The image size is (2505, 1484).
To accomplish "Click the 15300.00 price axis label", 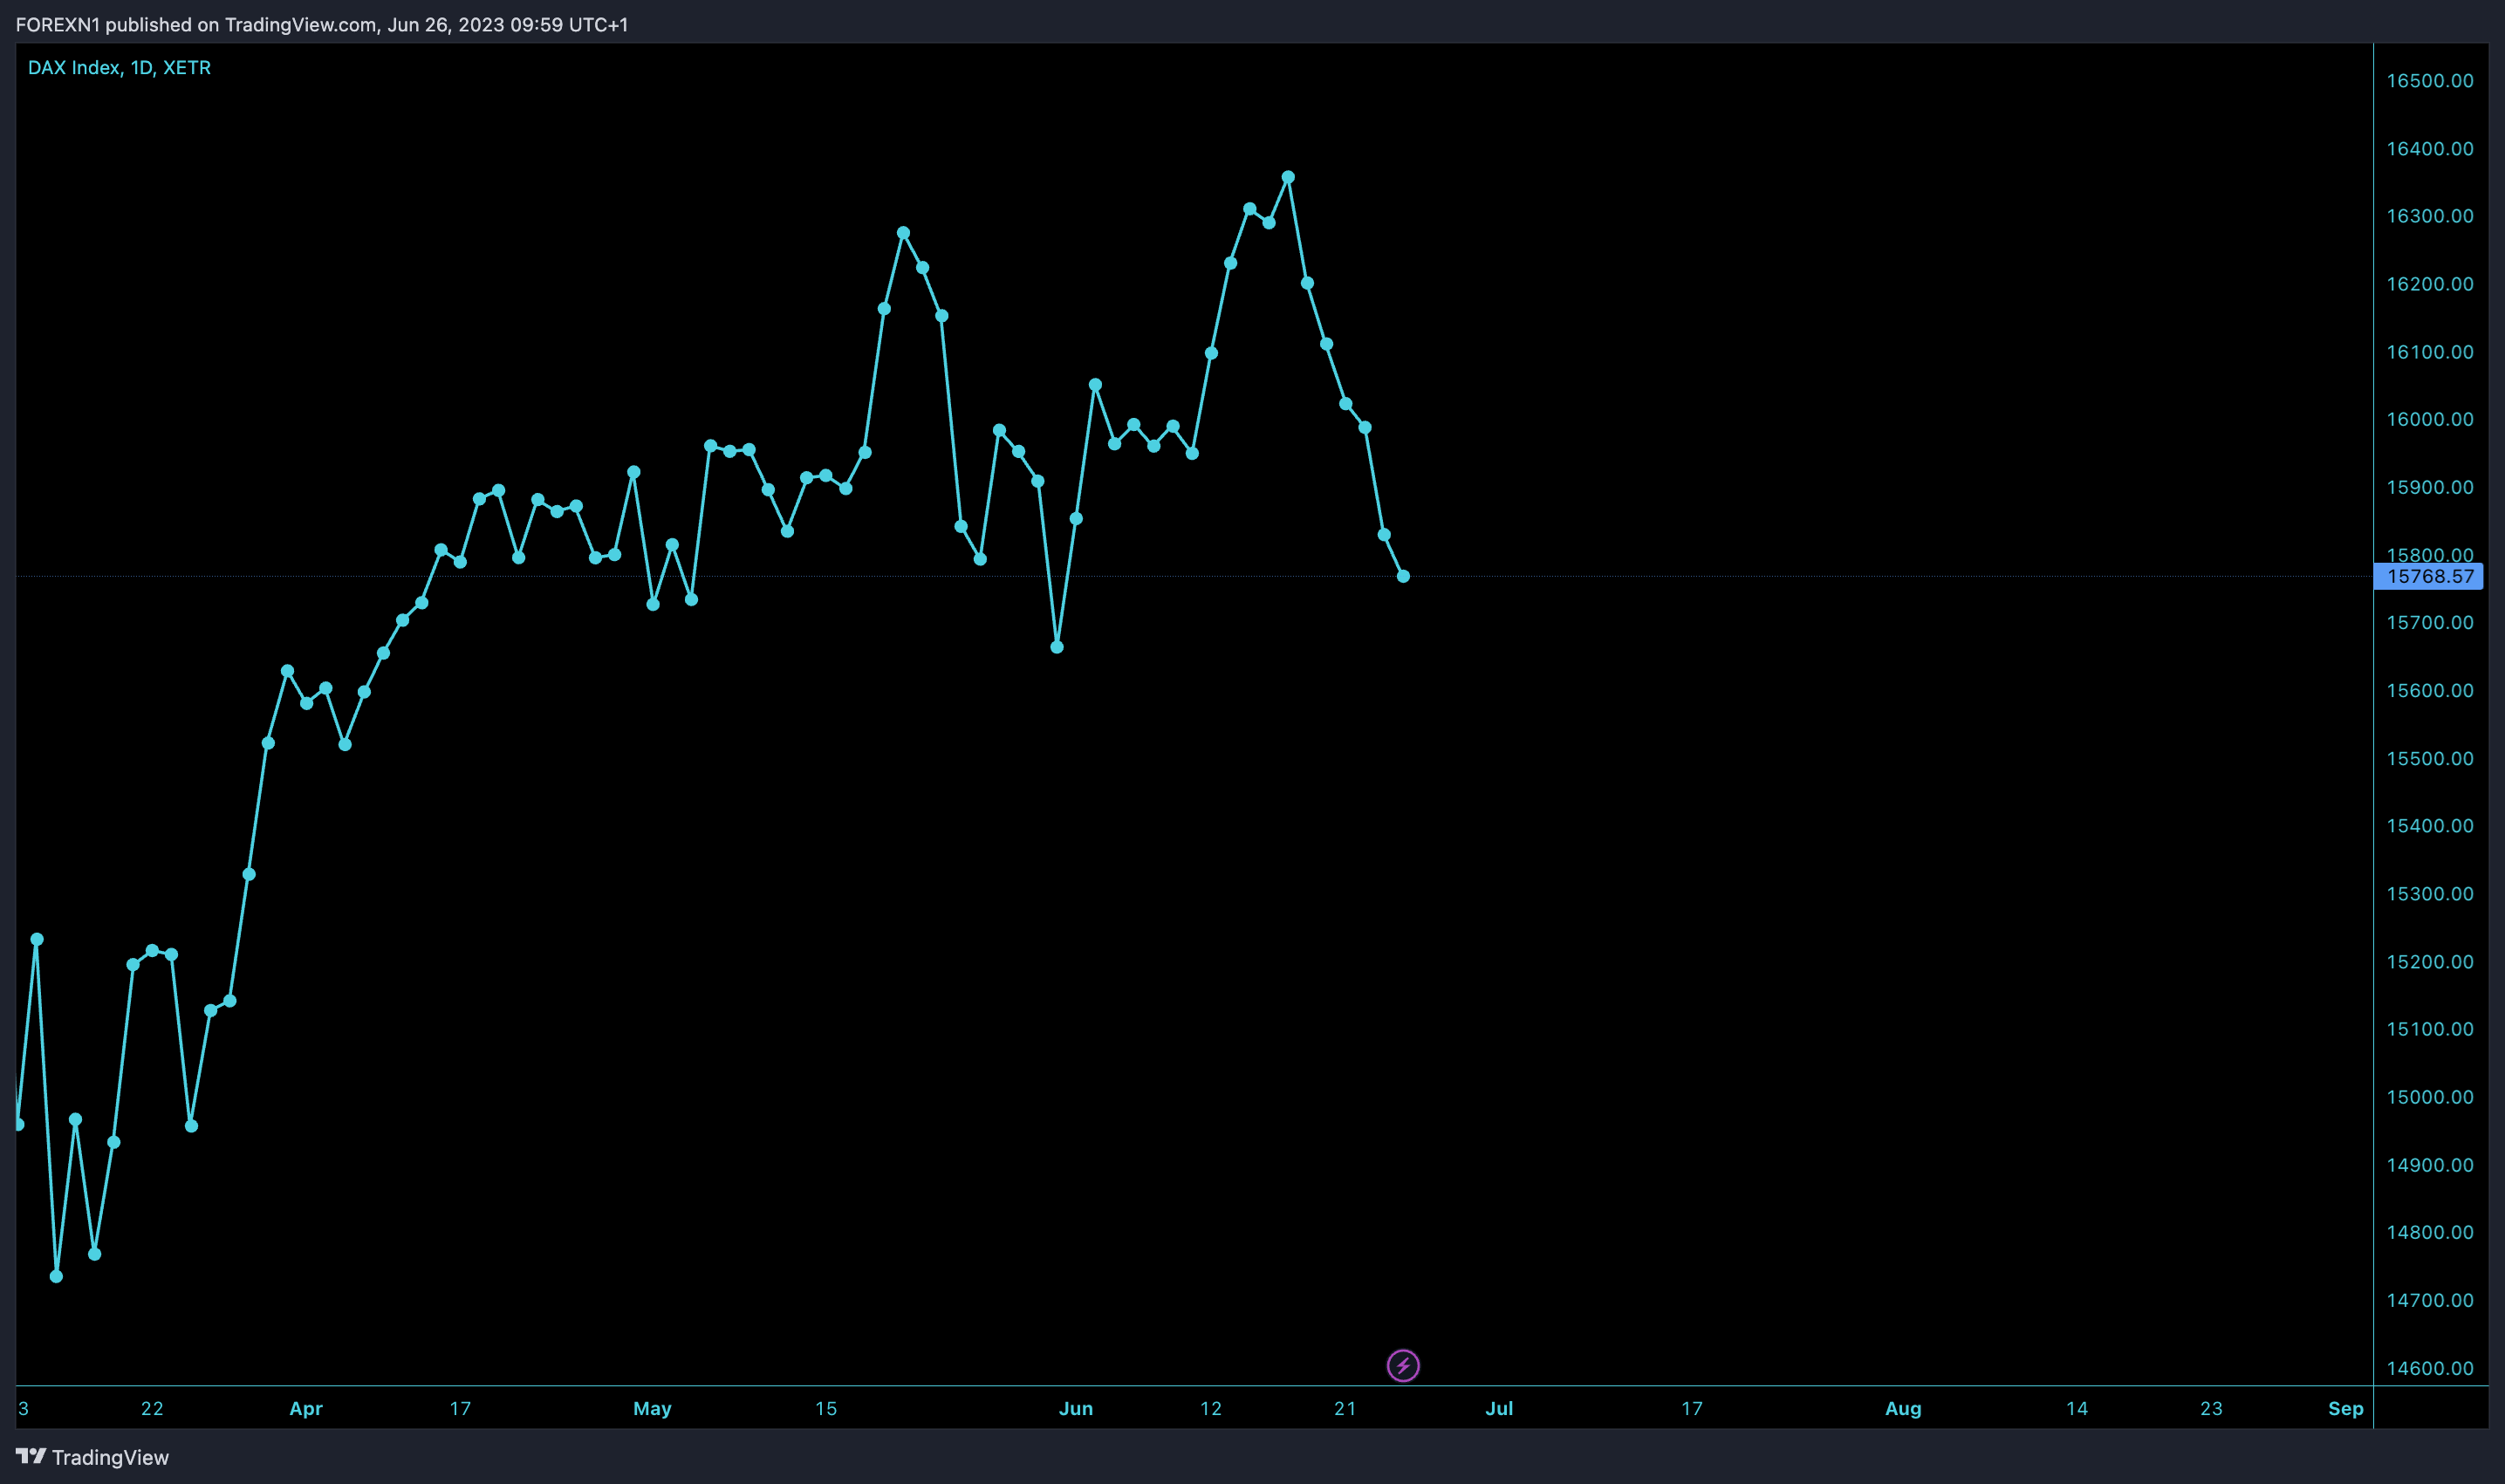I will pyautogui.click(x=2430, y=893).
